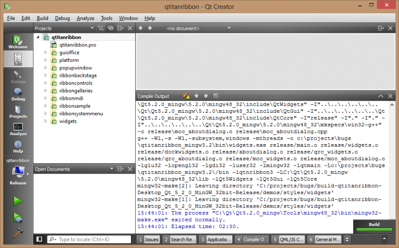Viewport: 399px width, 248px height.
Task: Click the Type to locate field
Action: coord(91,240)
